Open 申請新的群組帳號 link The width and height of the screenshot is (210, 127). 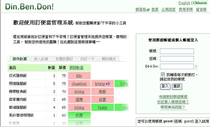(x=173, y=97)
